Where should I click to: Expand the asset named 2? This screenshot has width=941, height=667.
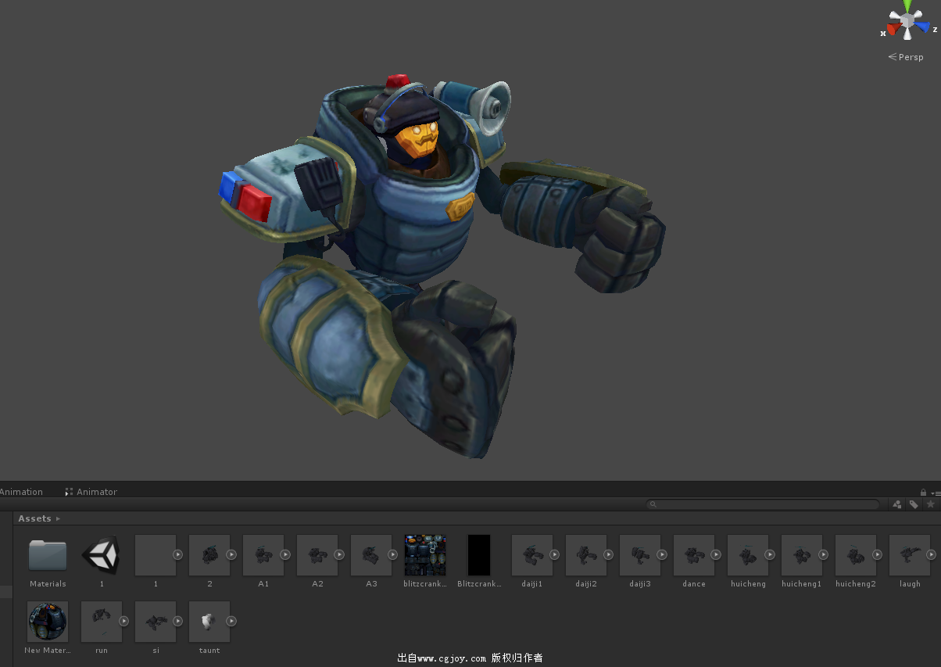coord(231,555)
